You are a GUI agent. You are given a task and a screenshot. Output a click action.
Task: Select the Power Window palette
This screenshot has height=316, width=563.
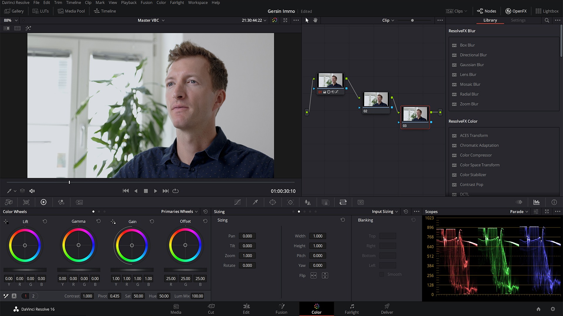tap(273, 202)
